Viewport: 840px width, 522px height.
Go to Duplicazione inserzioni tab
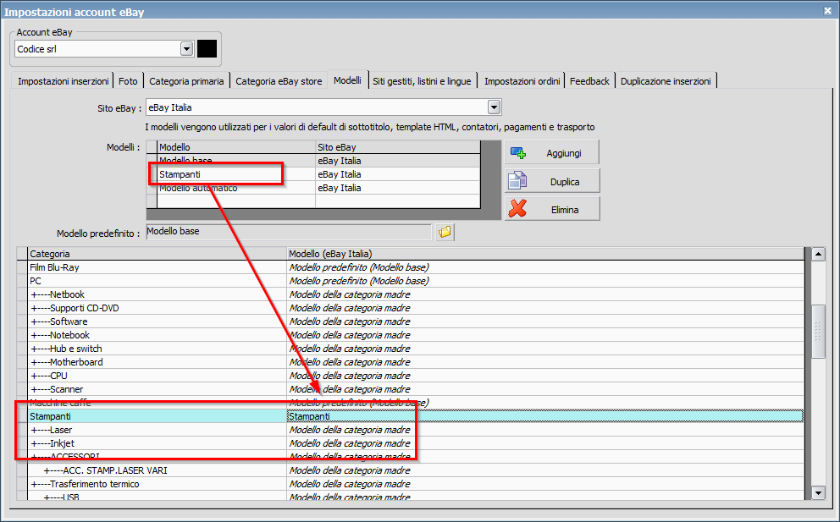pos(666,81)
